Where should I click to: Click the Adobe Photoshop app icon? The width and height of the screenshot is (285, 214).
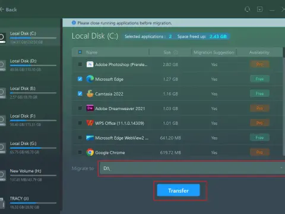(90, 64)
